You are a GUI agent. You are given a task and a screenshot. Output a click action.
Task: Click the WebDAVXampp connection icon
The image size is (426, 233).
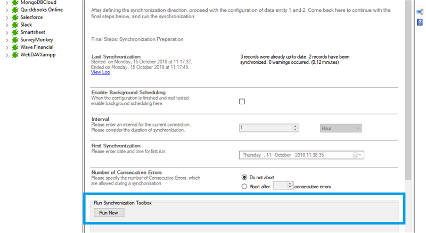pos(15,54)
